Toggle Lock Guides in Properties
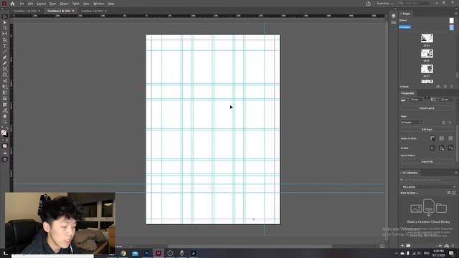This screenshot has height=258, width=459. pos(442,148)
